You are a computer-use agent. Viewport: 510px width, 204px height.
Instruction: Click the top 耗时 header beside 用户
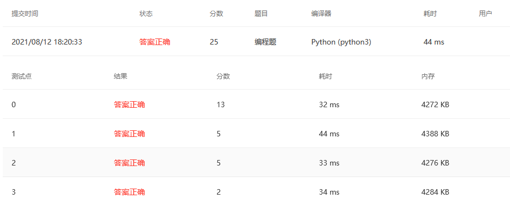tap(430, 14)
